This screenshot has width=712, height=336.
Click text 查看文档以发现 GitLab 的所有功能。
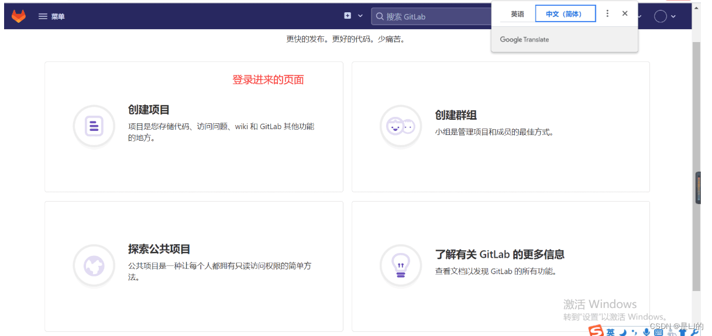(x=496, y=271)
